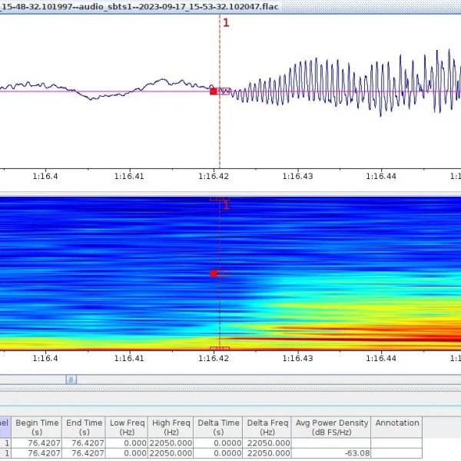This screenshot has height=461, width=461.
Task: Click the 1:16.43 tick on waveform time axis
Action: pos(298,176)
